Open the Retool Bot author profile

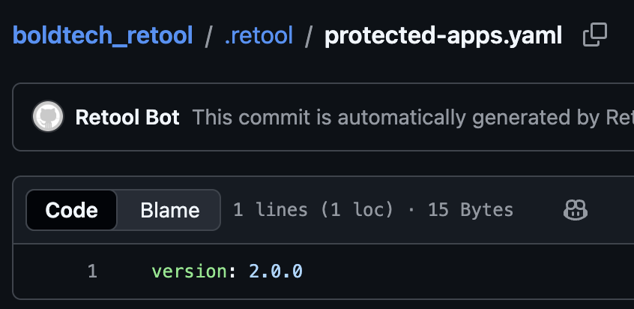tap(127, 118)
